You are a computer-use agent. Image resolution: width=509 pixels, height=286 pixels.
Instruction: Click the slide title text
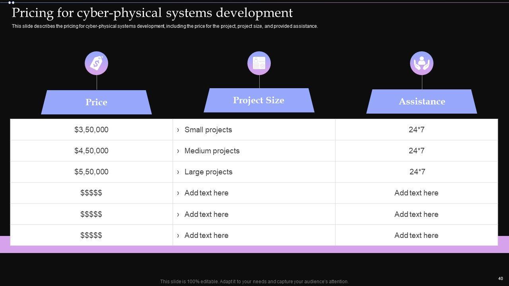[152, 13]
